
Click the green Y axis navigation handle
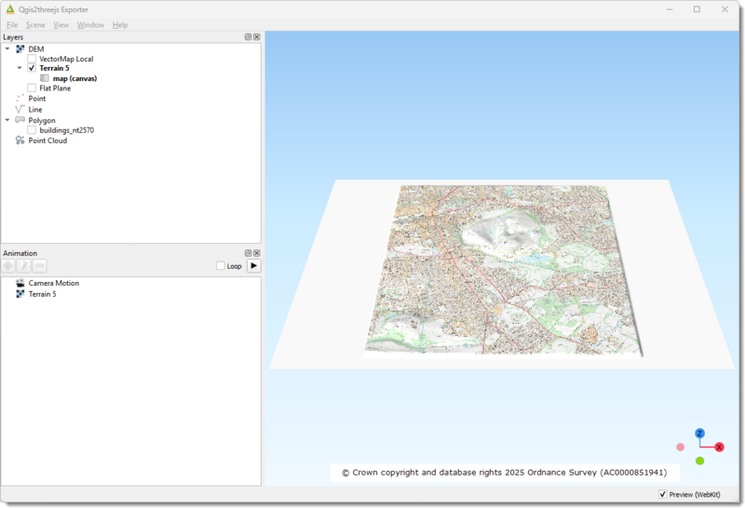[x=699, y=461]
